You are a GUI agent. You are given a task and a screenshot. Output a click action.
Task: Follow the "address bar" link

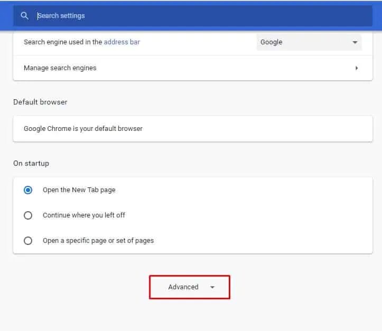coord(122,42)
